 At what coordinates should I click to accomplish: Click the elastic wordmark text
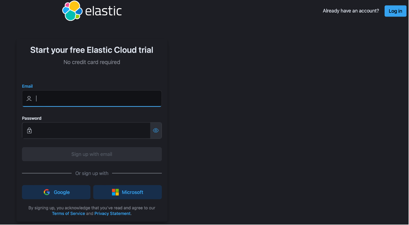pos(103,11)
